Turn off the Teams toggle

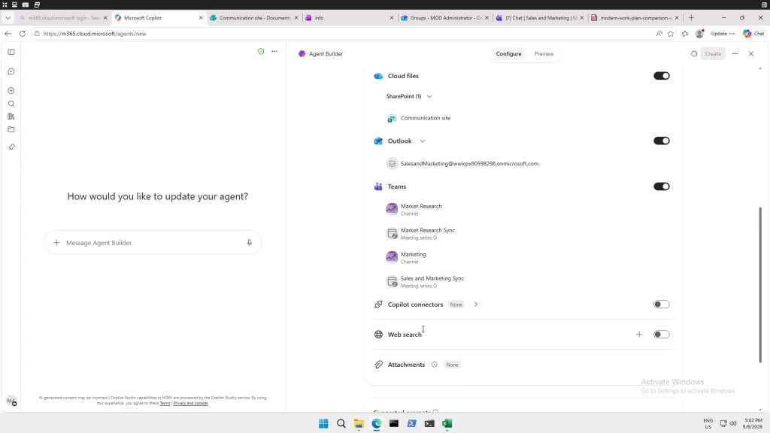[x=662, y=186]
